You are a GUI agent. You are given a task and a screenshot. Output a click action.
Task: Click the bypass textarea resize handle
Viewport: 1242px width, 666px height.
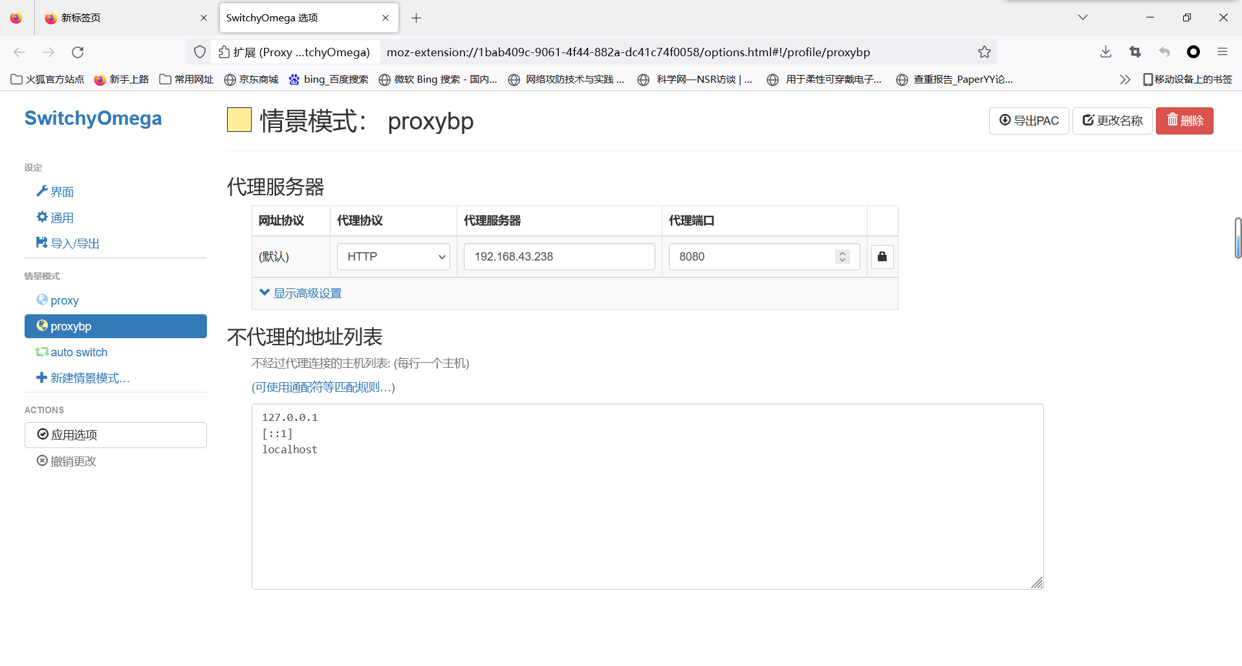point(1037,583)
